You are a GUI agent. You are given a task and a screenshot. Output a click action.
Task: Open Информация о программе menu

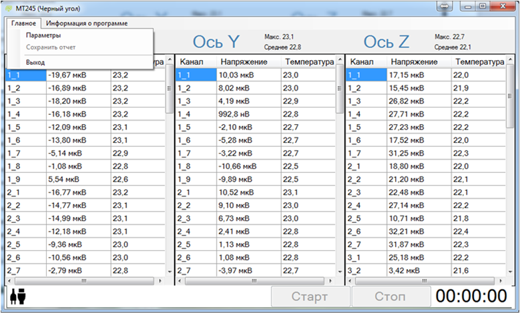tap(87, 23)
